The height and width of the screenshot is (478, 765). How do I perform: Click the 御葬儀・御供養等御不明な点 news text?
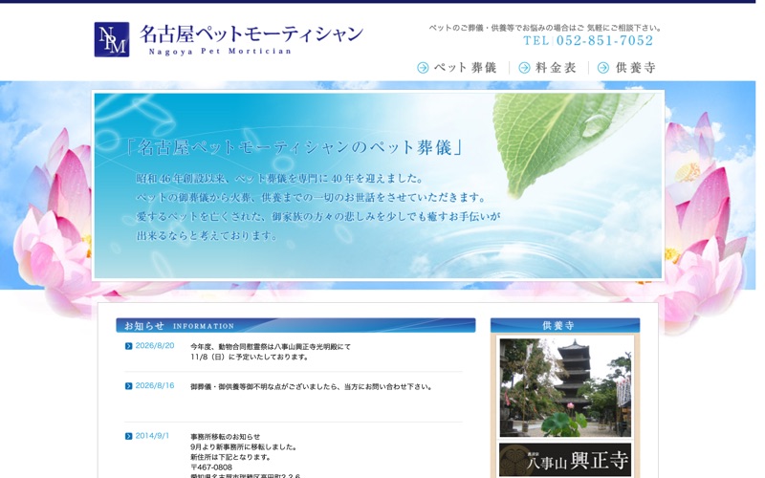312,387
